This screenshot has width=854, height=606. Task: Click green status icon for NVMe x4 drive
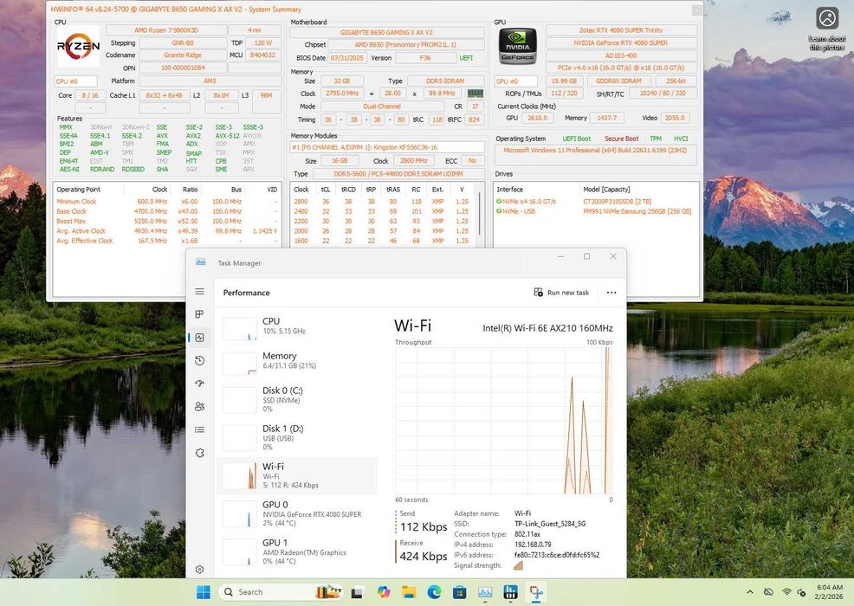(x=499, y=202)
